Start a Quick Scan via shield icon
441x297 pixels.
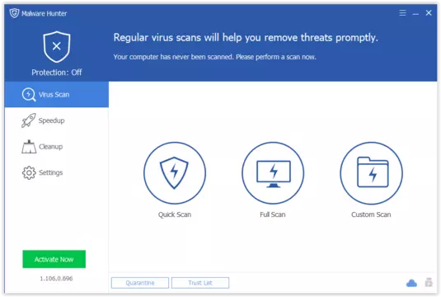pos(175,173)
